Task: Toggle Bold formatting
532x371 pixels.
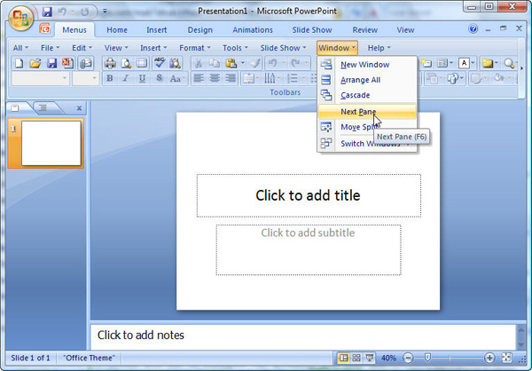Action: pyautogui.click(x=110, y=79)
